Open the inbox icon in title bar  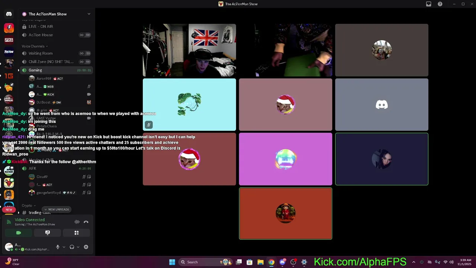tap(429, 4)
